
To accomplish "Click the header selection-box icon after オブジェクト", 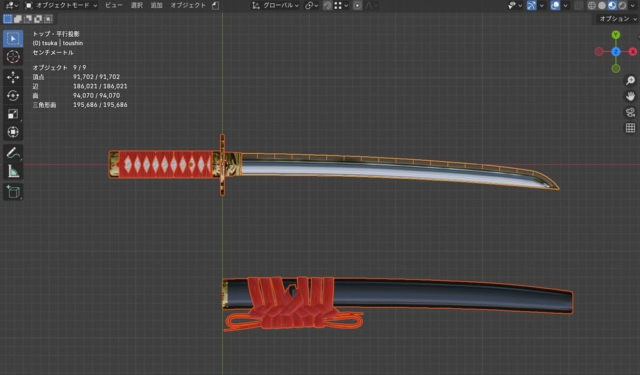I will click(216, 5).
